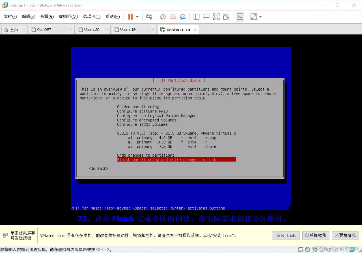Image resolution: width=362 pixels, height=253 pixels.
Task: Open the snapshot manager
Action: (183, 17)
